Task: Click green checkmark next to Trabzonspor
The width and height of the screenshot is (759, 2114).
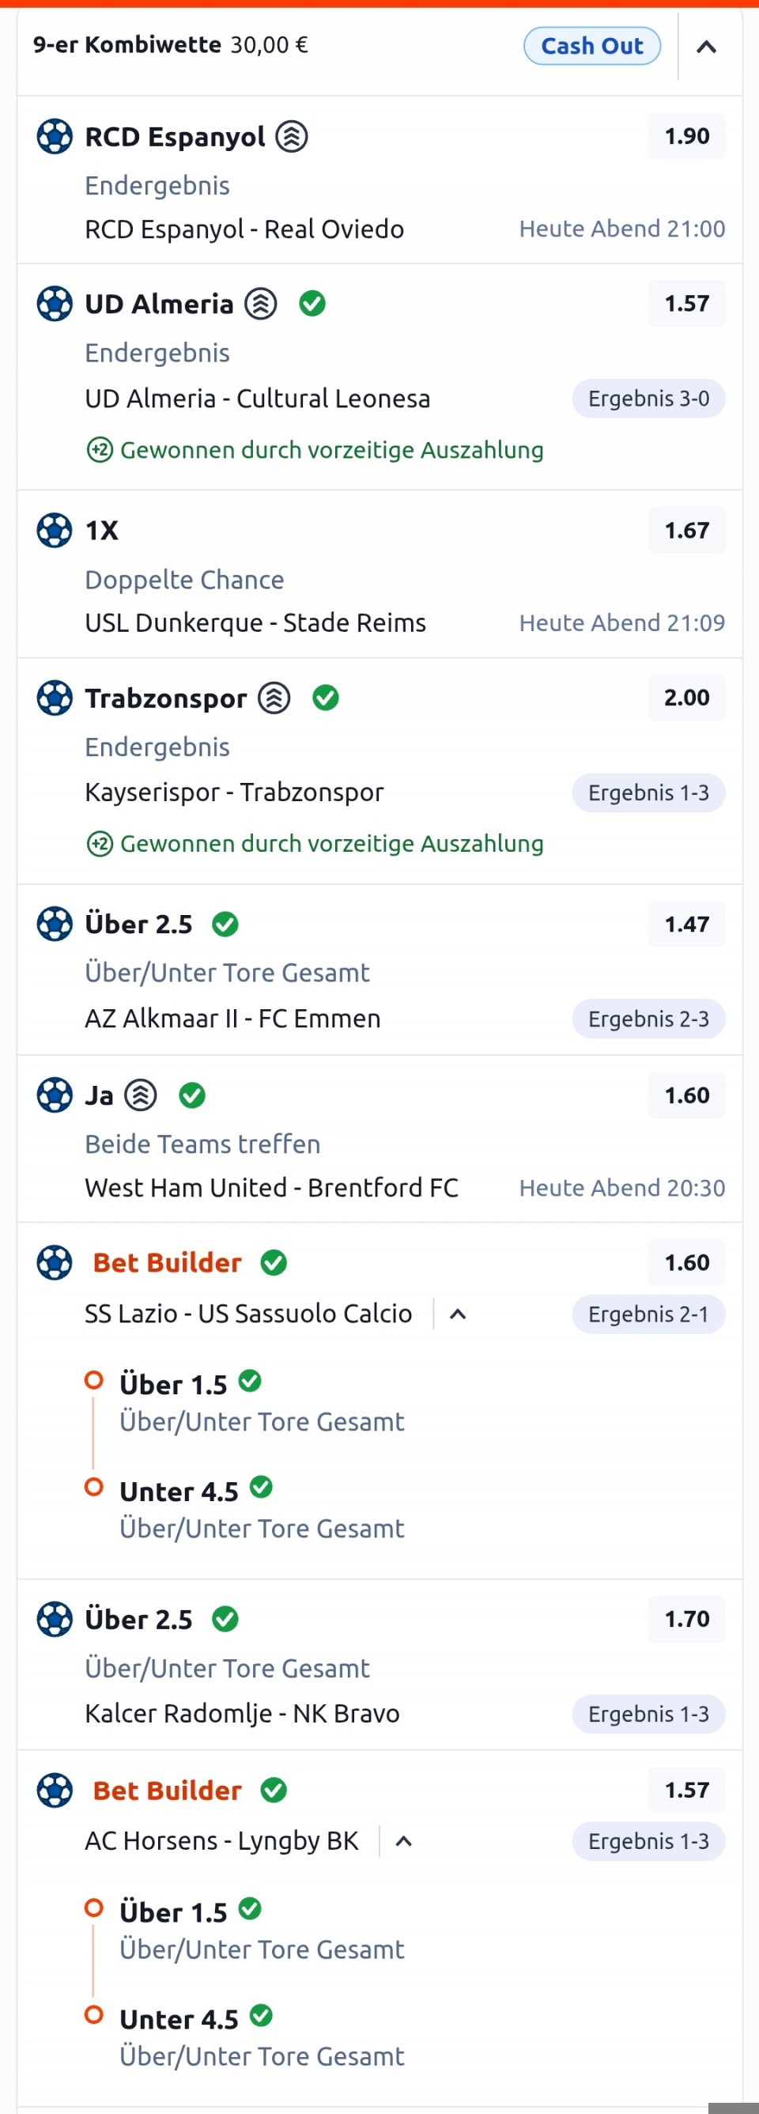Action: [326, 698]
